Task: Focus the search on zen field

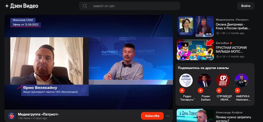Action: (130, 6)
